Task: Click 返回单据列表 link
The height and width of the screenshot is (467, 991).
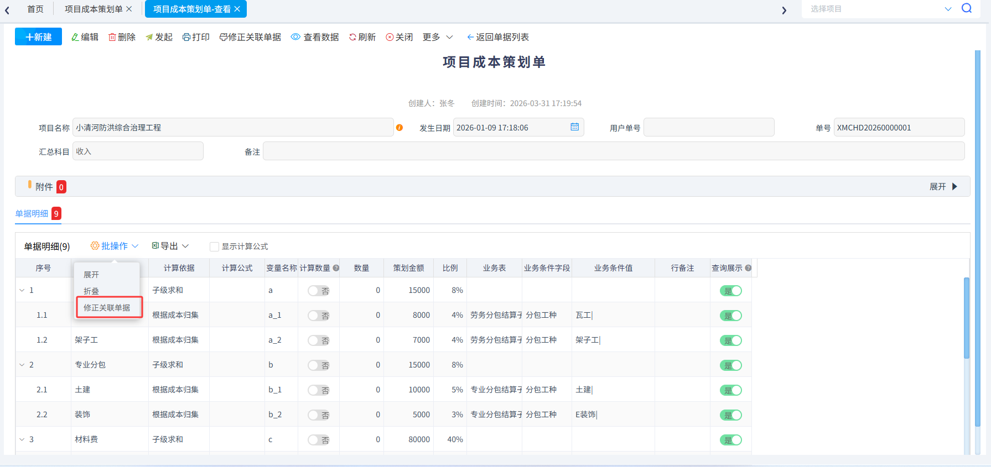Action: click(x=498, y=37)
